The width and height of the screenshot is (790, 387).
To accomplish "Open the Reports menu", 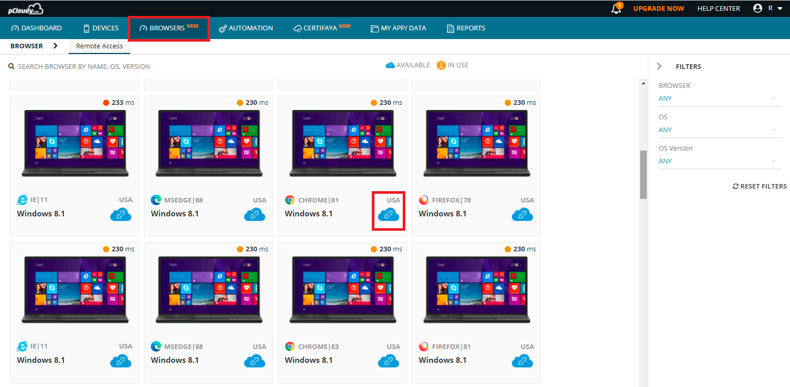I will click(x=466, y=28).
